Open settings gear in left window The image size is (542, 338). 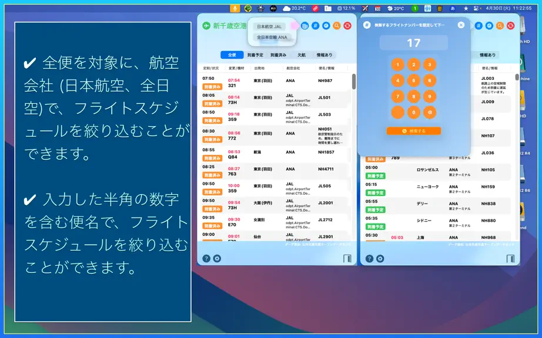tap(217, 258)
